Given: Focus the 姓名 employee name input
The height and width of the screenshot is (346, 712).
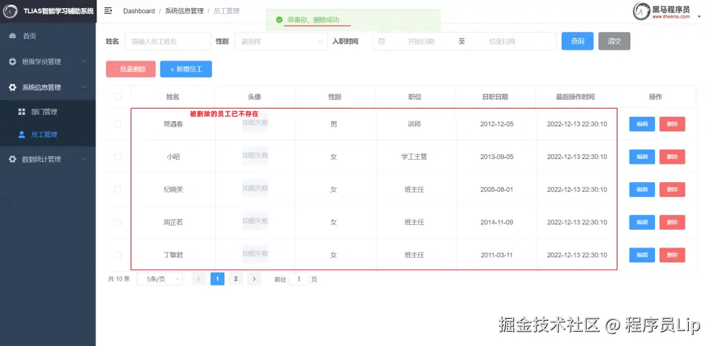Looking at the screenshot, I should point(168,41).
